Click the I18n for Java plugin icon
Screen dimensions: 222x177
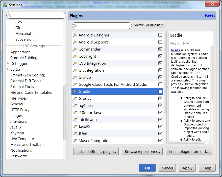75,112
